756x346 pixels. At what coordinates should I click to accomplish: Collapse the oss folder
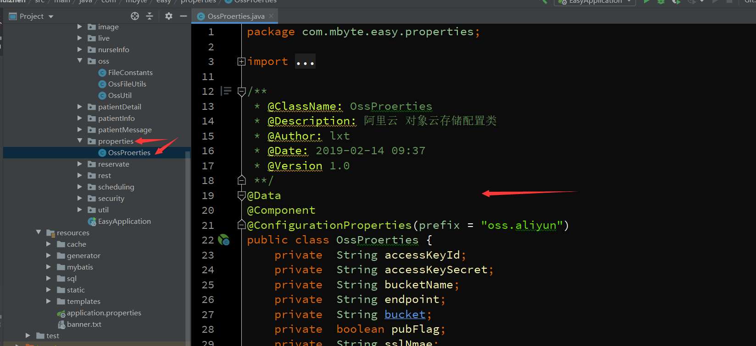pyautogui.click(x=80, y=61)
